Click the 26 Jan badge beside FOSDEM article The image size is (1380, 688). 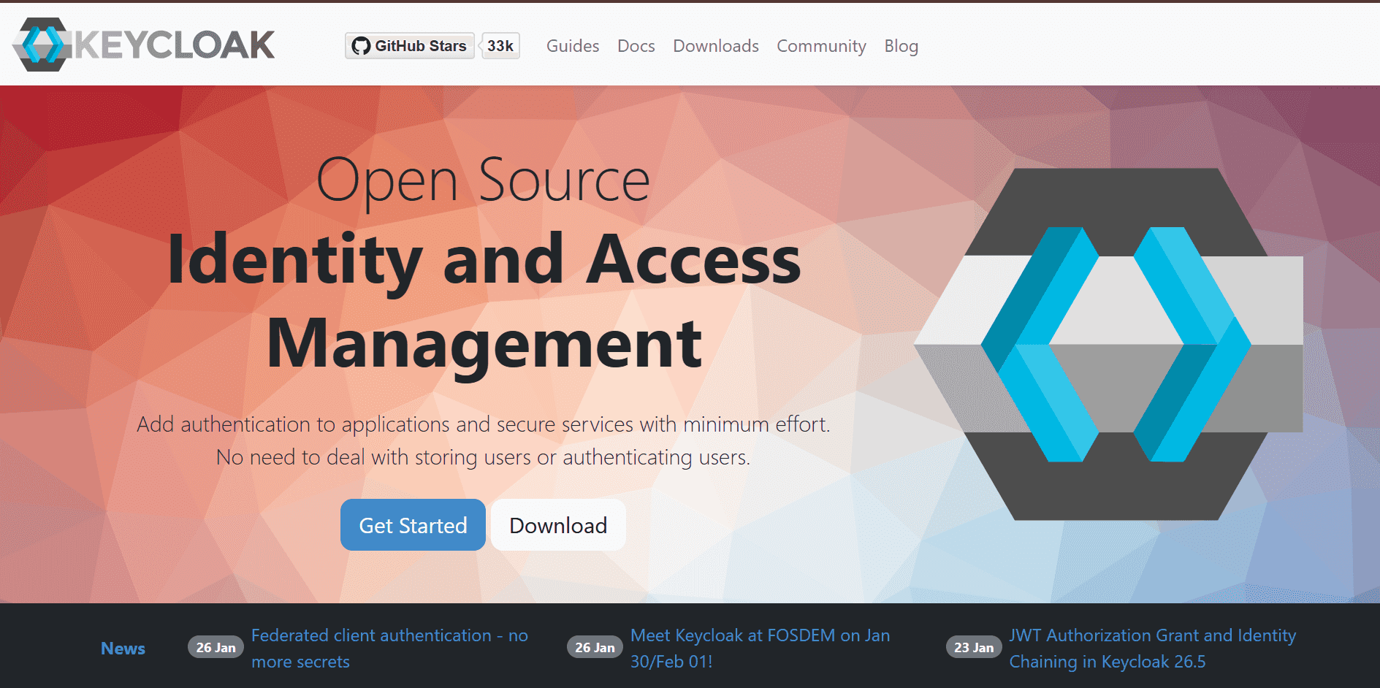[595, 648]
